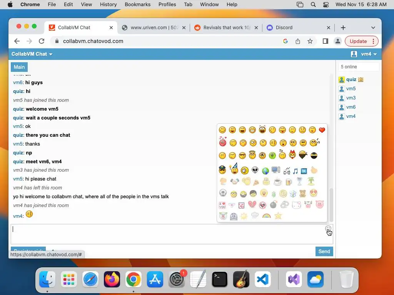Pick the devil face emoticon
The image size is (394, 295).
point(292,154)
